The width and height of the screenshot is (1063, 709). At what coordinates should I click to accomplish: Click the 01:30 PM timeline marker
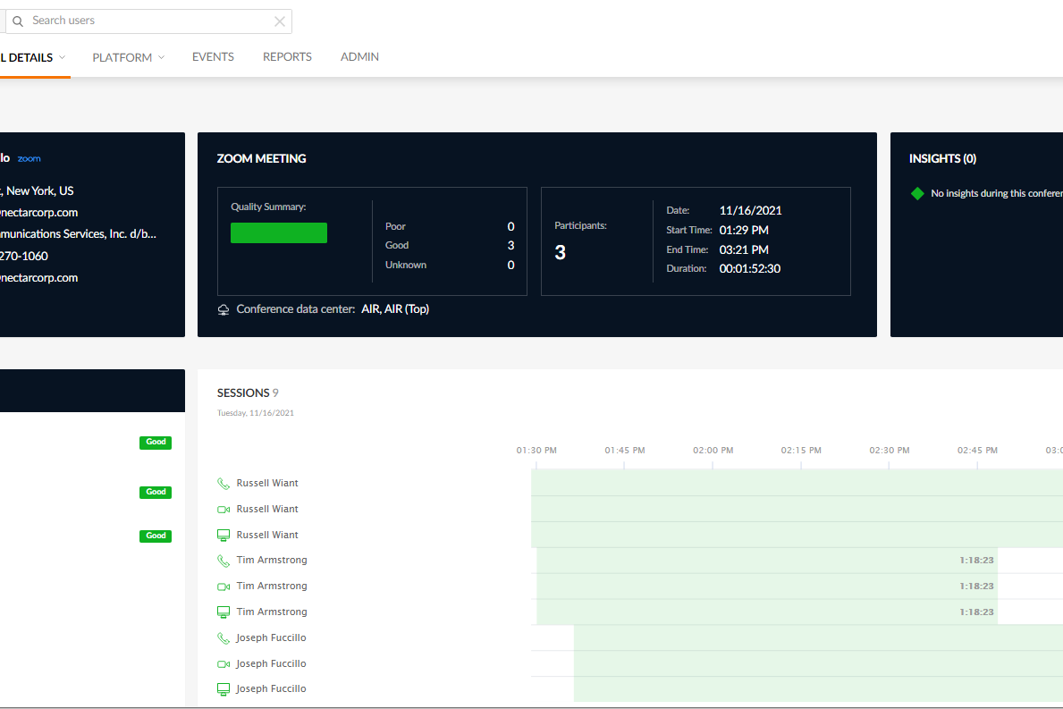tap(536, 450)
